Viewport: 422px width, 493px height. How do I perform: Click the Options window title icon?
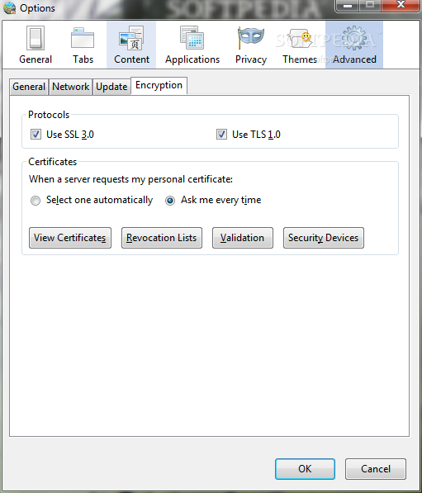[9, 8]
